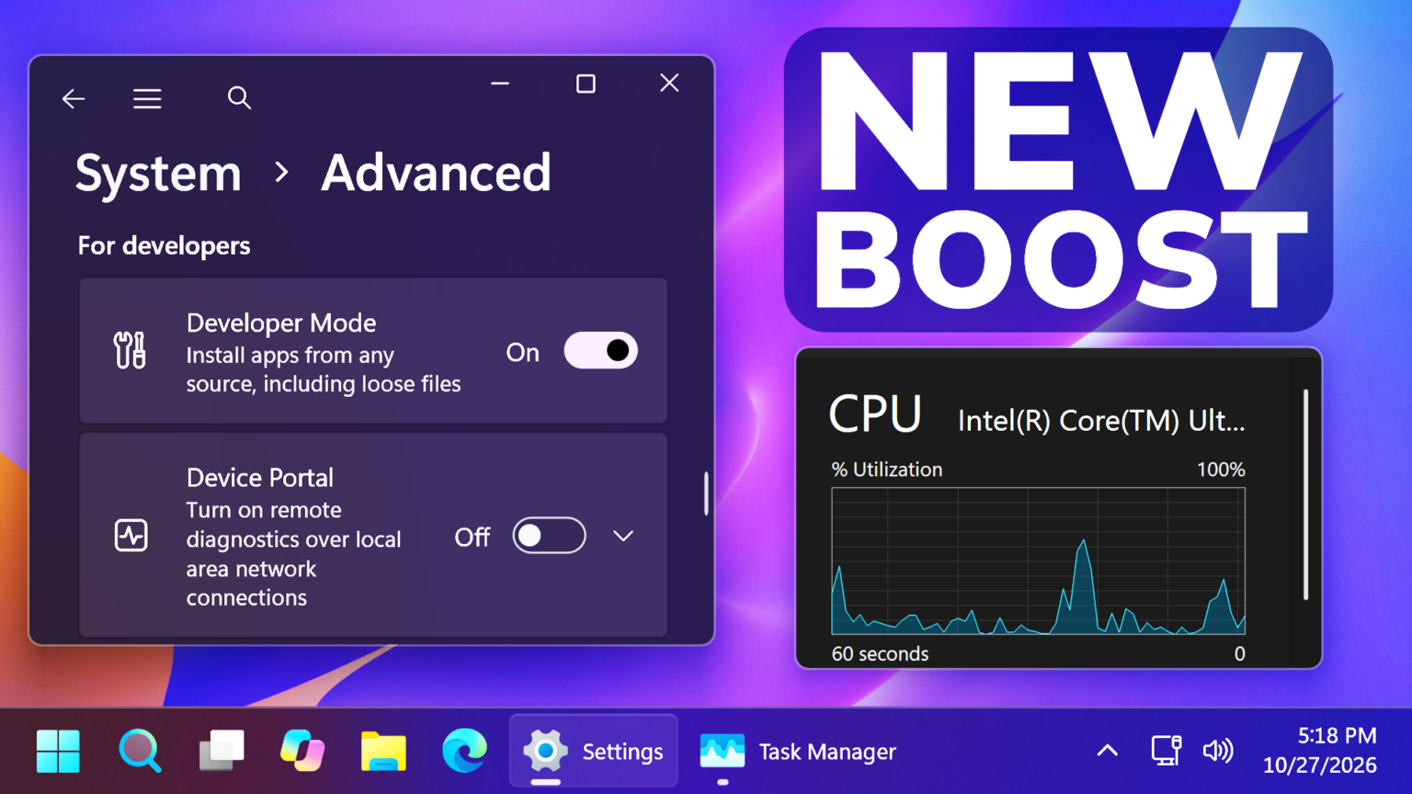Click the Device Portal diagnostics icon
This screenshot has height=794, width=1412.
point(131,535)
